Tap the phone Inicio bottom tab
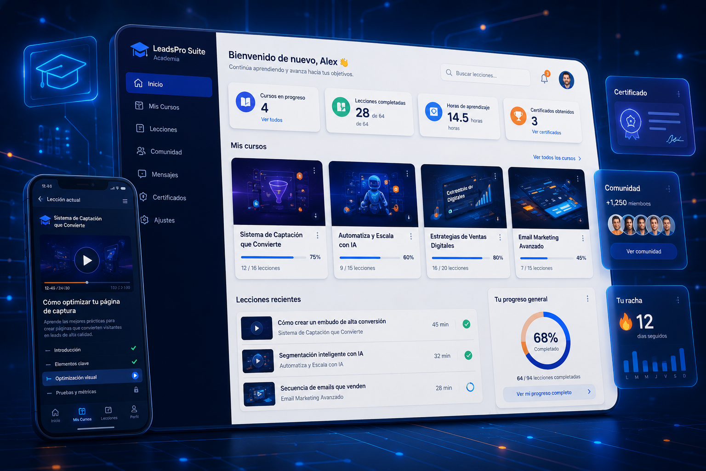 tap(55, 415)
